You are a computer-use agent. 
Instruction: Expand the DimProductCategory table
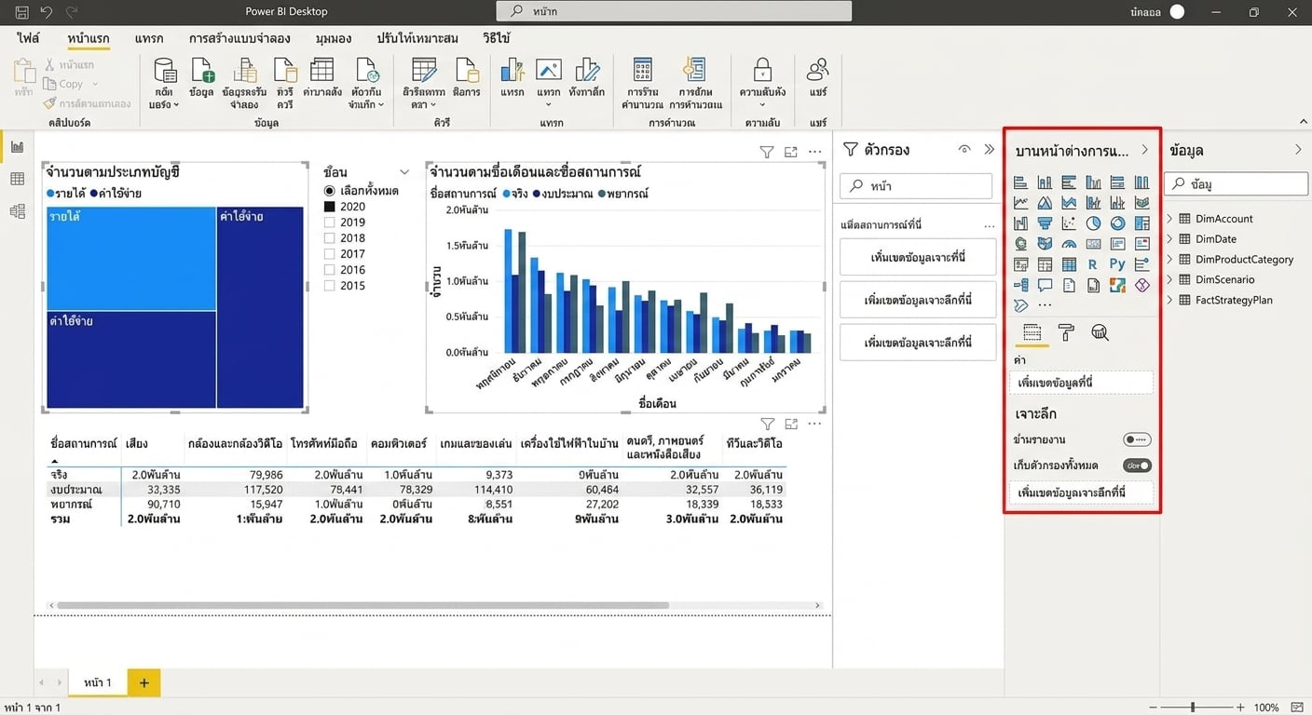(1170, 260)
